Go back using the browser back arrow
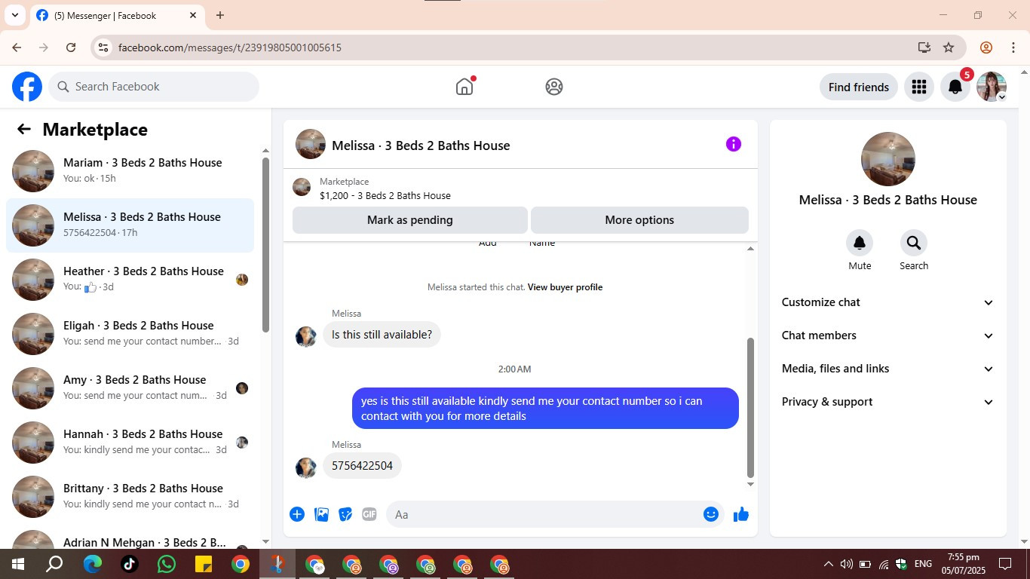Viewport: 1030px width, 579px height. [17, 47]
